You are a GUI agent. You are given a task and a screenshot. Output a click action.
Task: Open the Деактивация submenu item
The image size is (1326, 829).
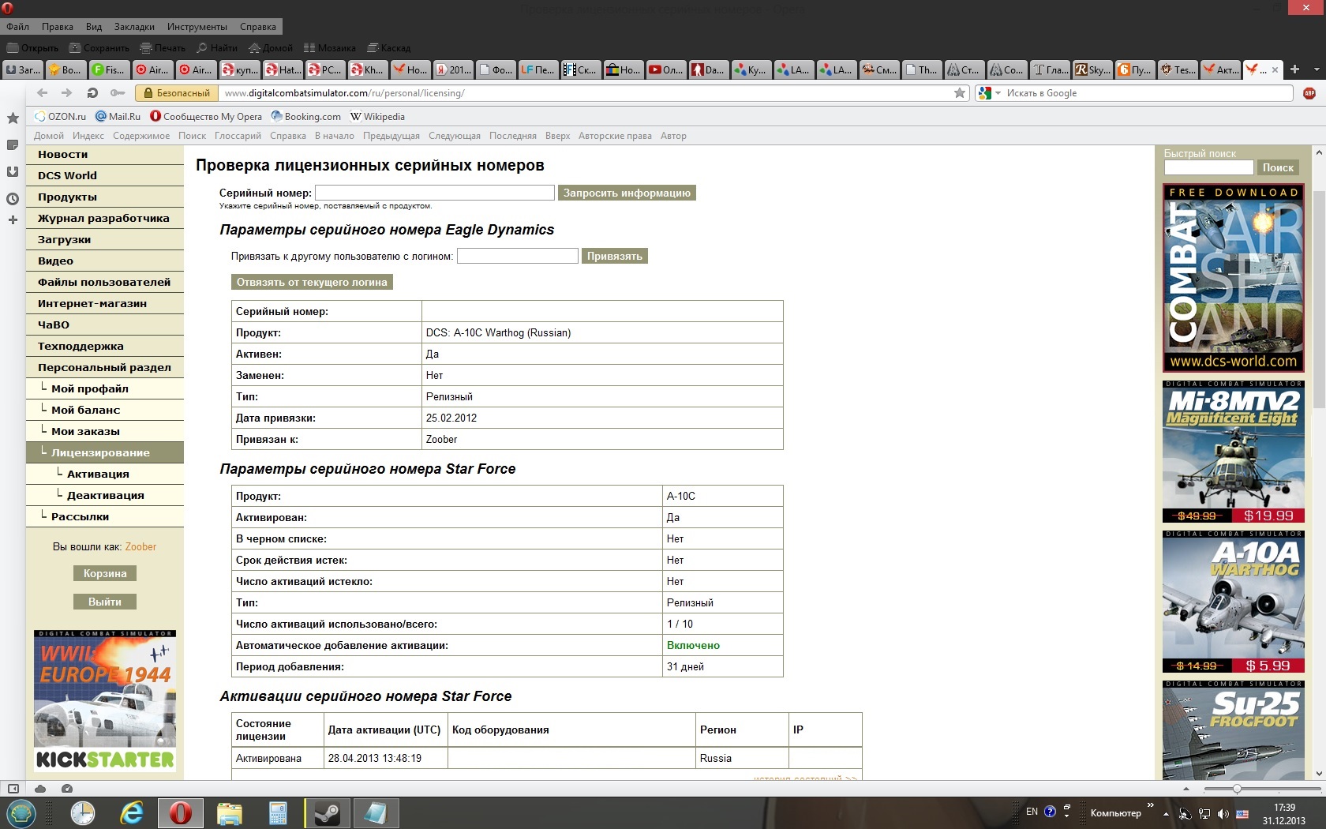click(x=105, y=495)
